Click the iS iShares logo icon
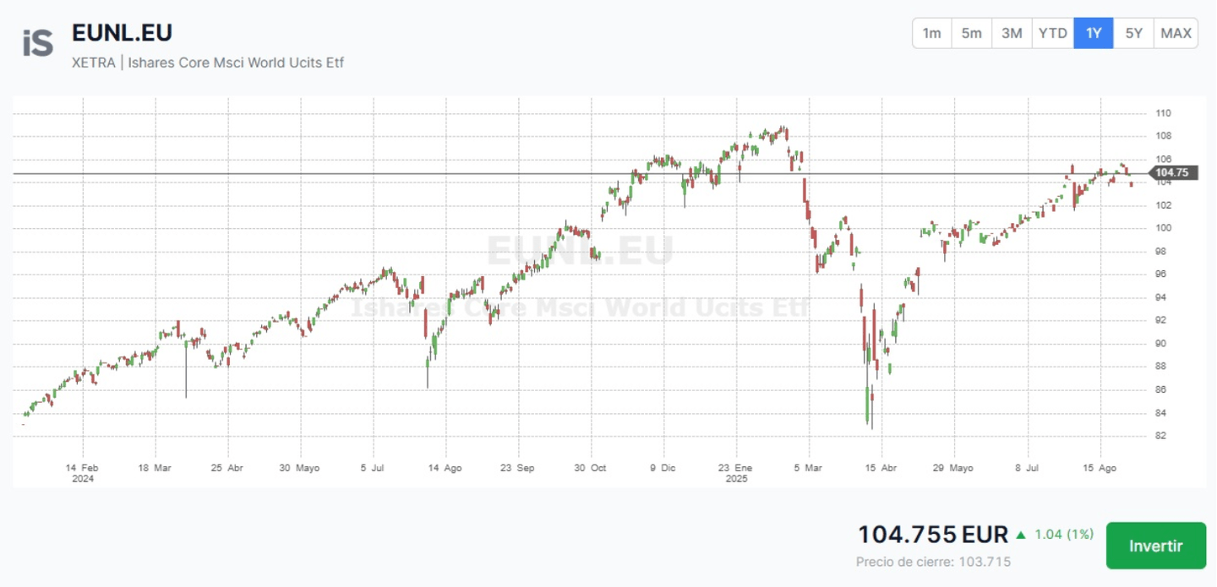 click(x=38, y=42)
